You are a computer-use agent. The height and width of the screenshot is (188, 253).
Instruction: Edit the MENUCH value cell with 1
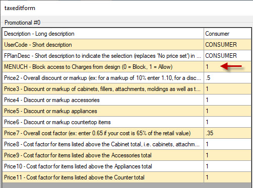click(227, 67)
